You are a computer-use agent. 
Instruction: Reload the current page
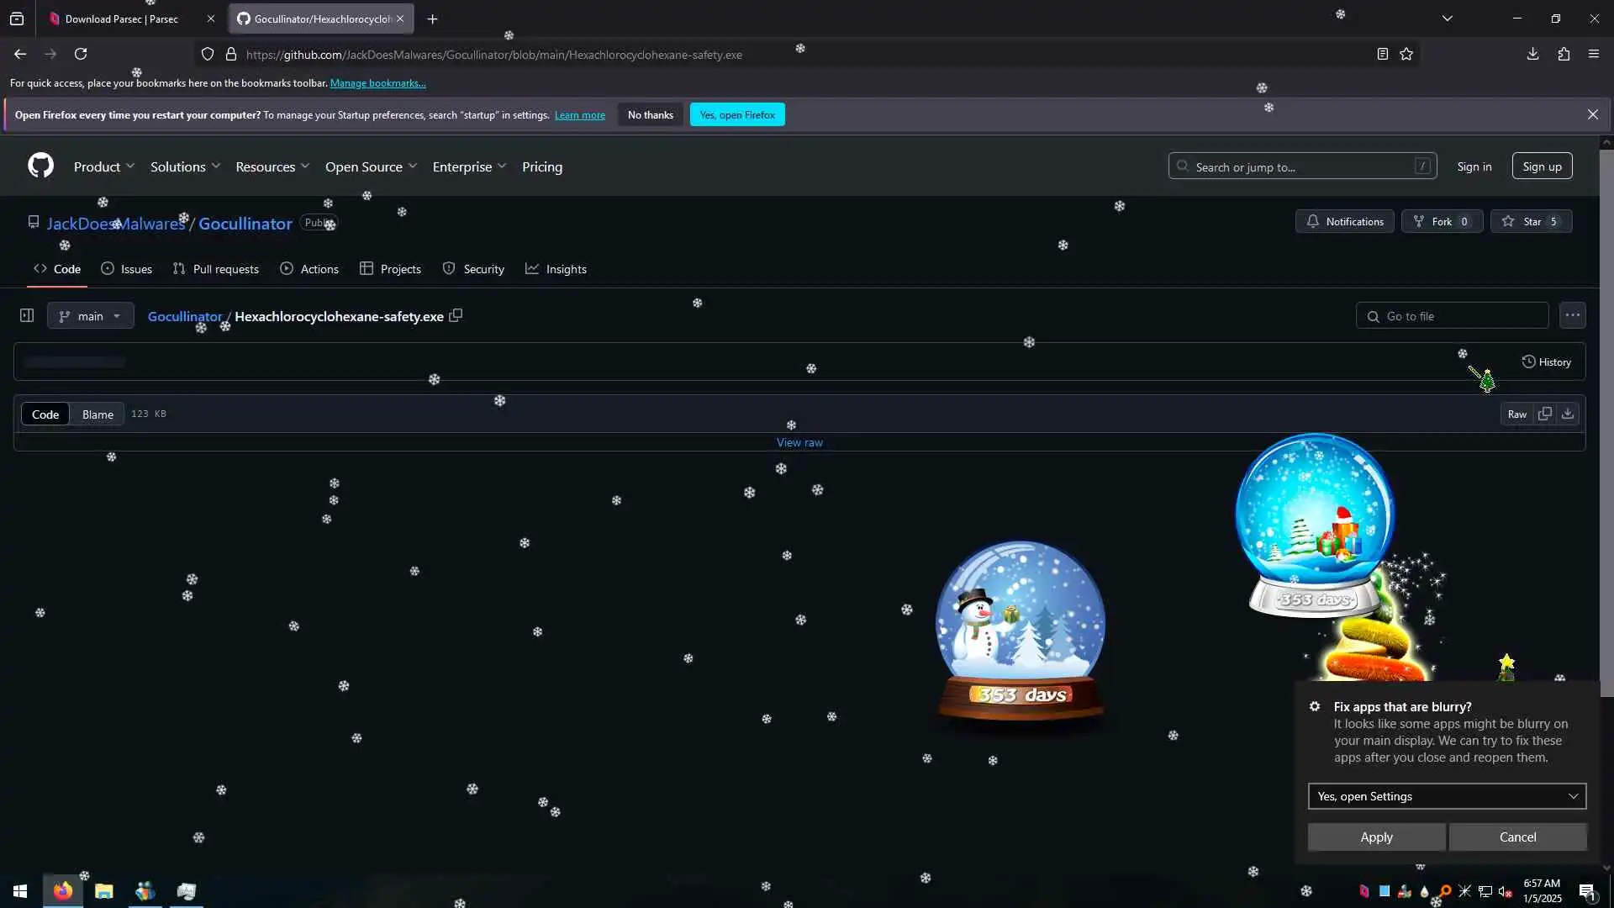[x=81, y=54]
